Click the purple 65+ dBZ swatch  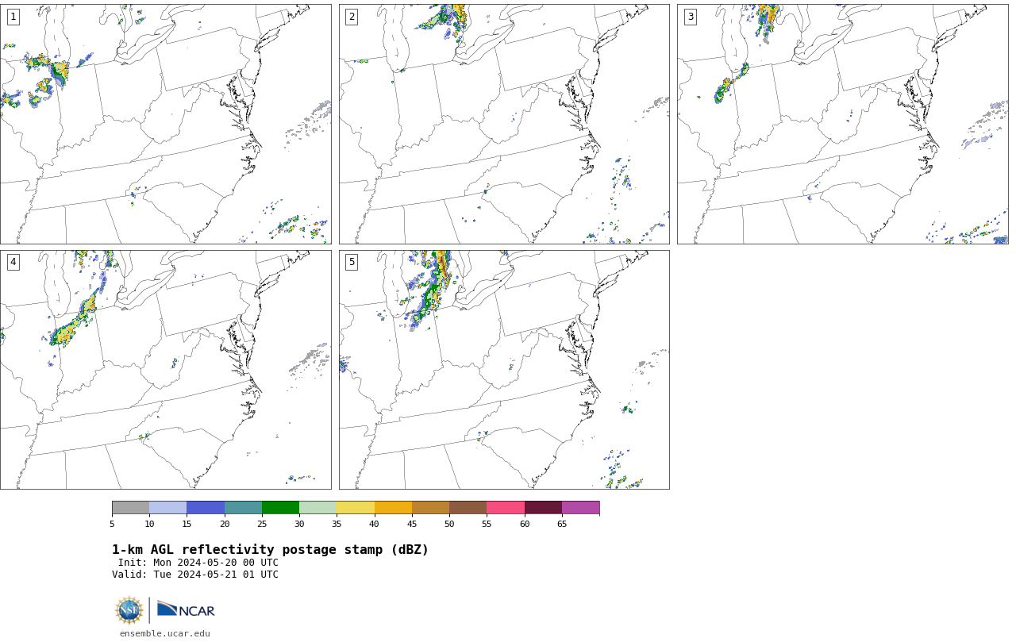tap(581, 508)
